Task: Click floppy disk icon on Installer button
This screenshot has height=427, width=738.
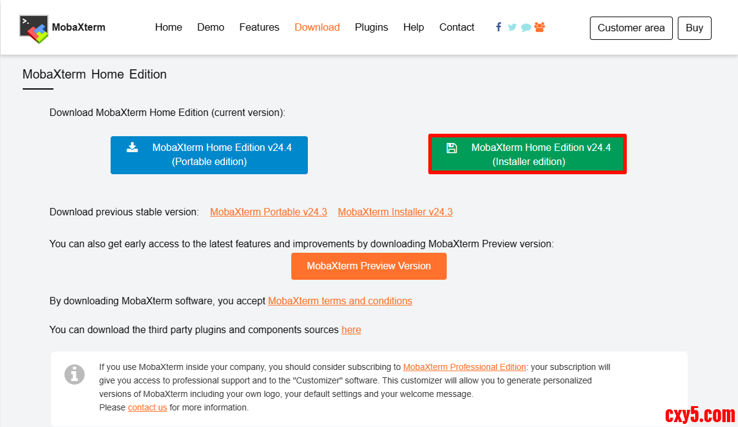Action: point(452,148)
